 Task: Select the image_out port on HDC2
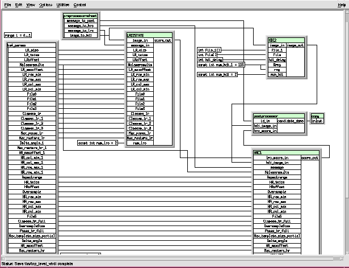coord(295,45)
